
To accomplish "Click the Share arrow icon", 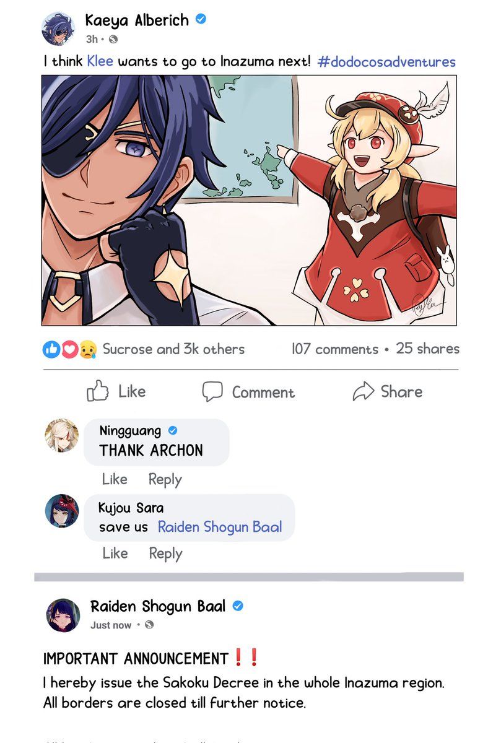I will click(x=364, y=391).
